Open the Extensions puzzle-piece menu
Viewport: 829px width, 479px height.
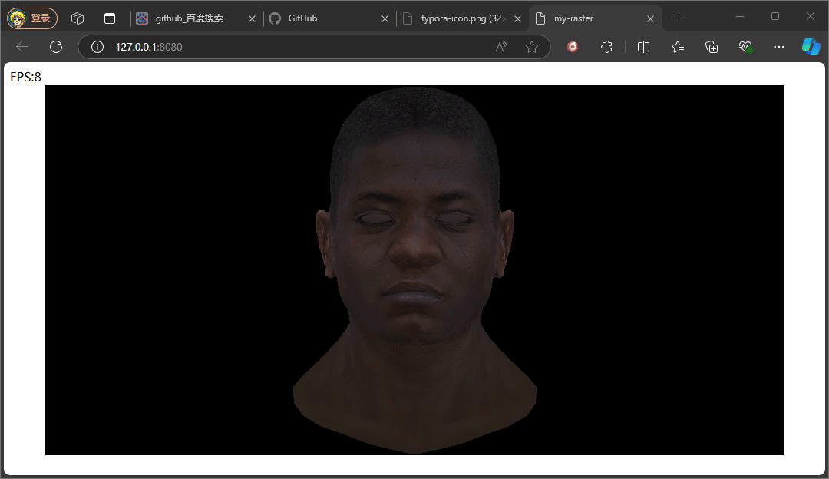pyautogui.click(x=606, y=47)
